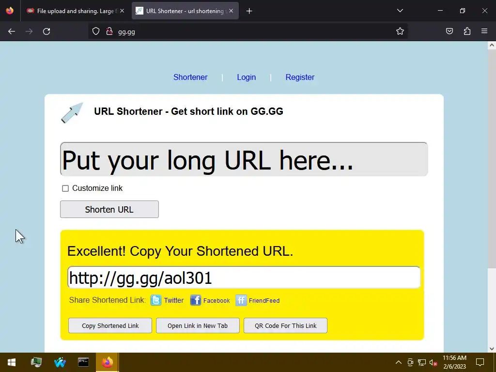Expand the system tray hidden icons chevron
Screen dimensions: 496x372
click(399, 362)
